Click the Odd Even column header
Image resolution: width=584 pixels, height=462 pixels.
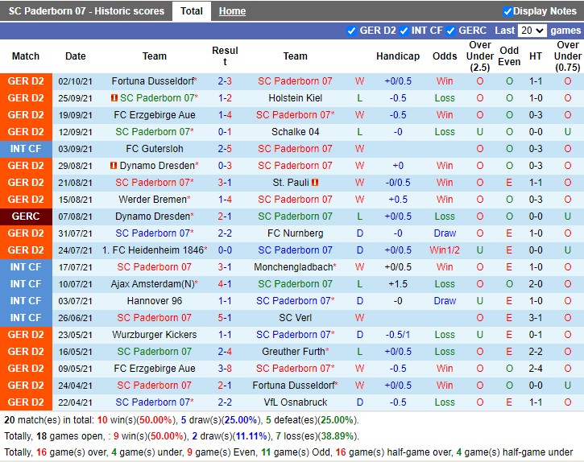coord(509,56)
